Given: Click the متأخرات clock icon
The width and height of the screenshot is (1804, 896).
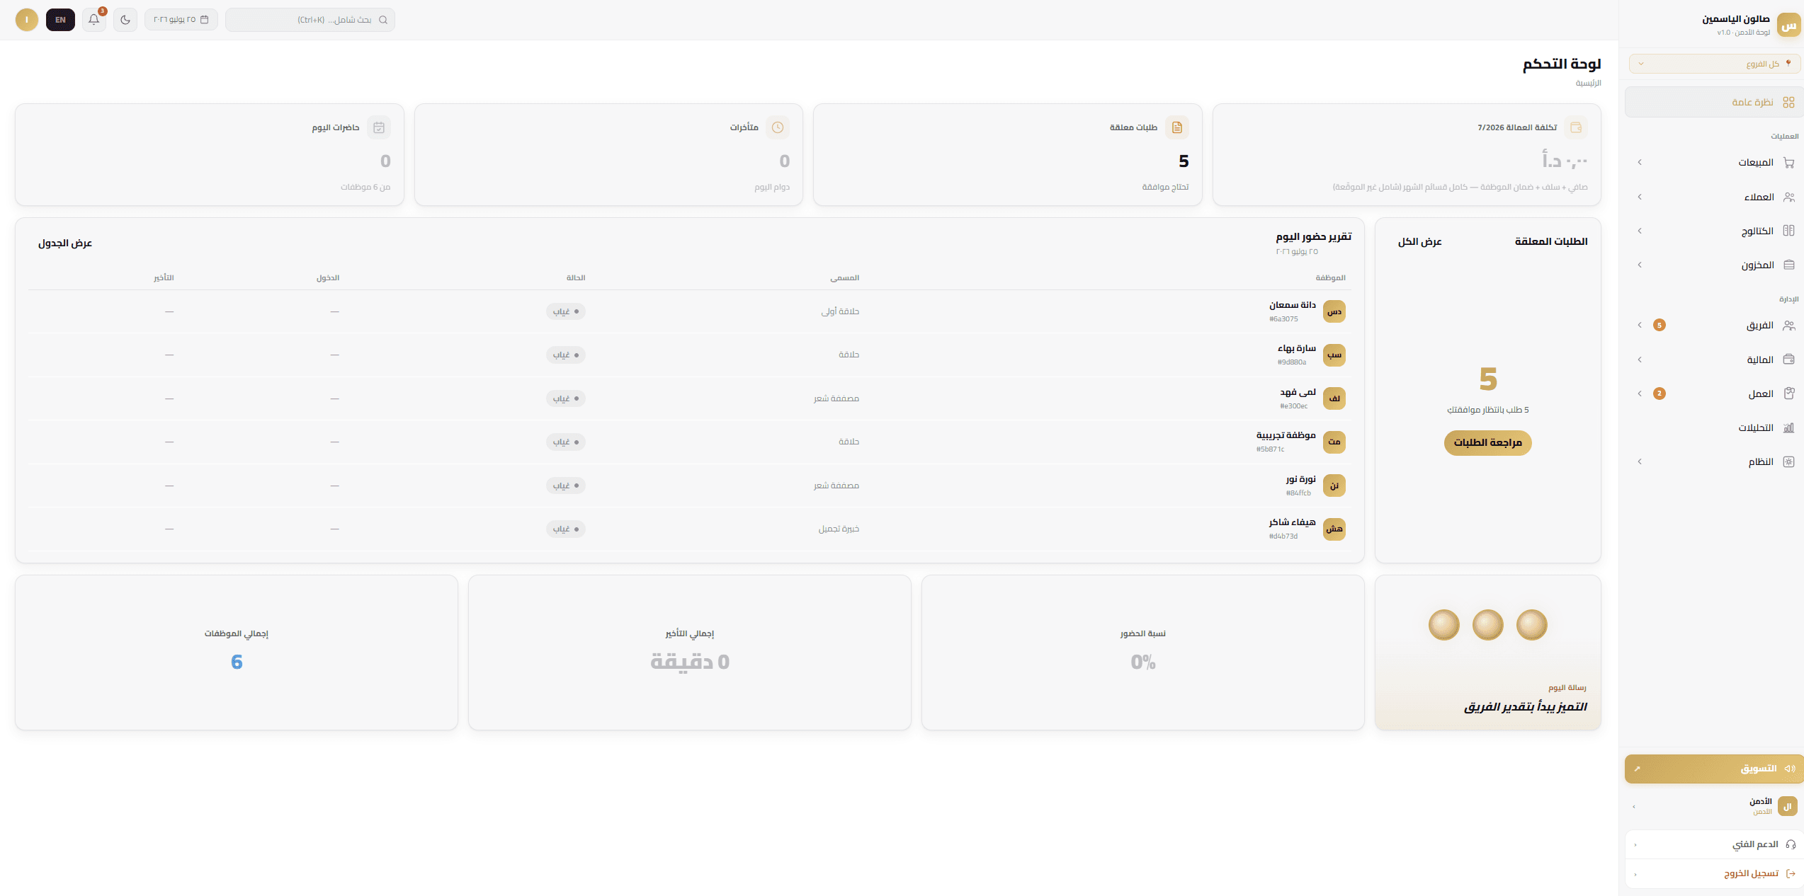Looking at the screenshot, I should 778,127.
